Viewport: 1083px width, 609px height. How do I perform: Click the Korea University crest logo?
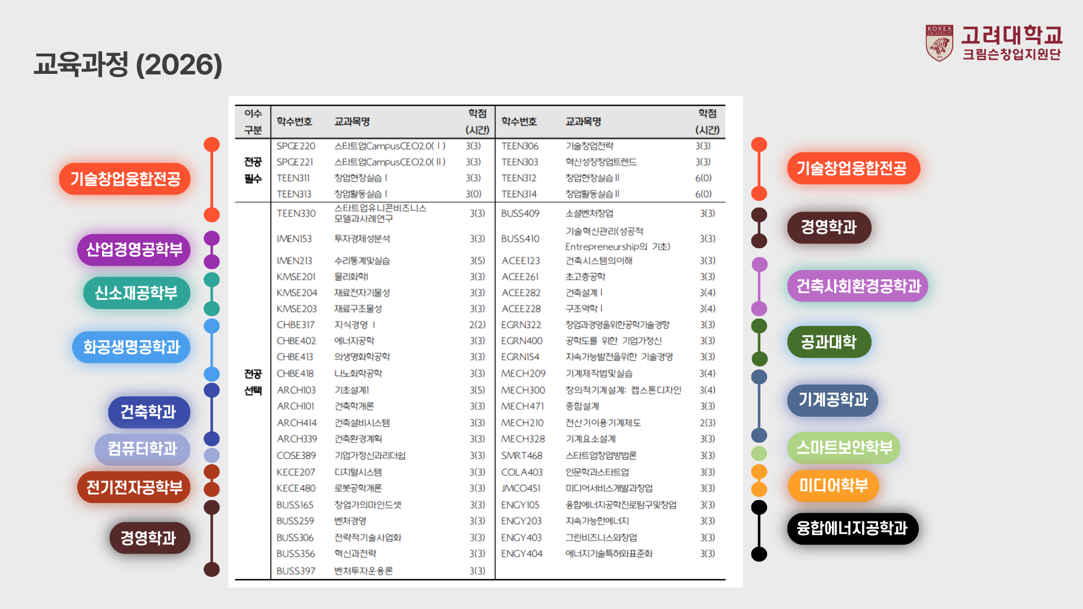(939, 43)
